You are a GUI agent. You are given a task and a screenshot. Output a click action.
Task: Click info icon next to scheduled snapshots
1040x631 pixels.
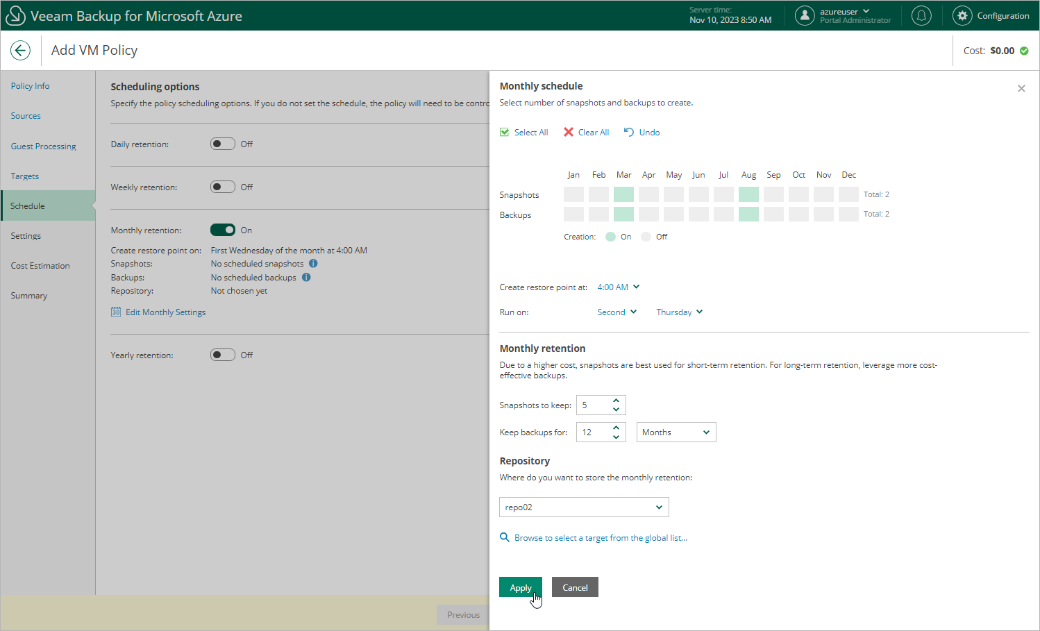[x=313, y=264]
